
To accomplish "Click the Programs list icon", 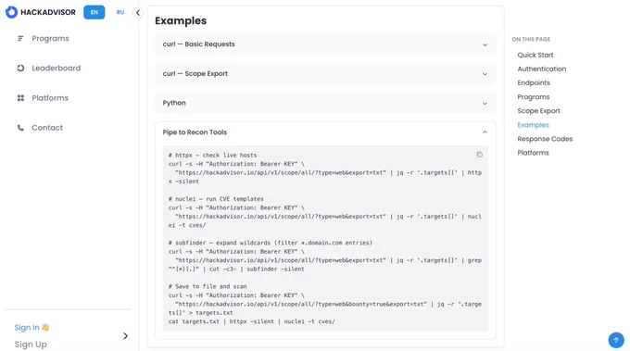I will (20, 39).
